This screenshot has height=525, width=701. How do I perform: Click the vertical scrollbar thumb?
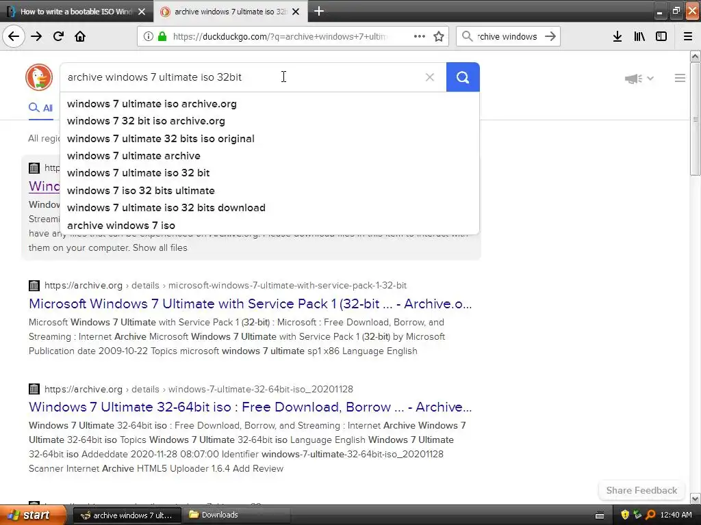click(696, 119)
